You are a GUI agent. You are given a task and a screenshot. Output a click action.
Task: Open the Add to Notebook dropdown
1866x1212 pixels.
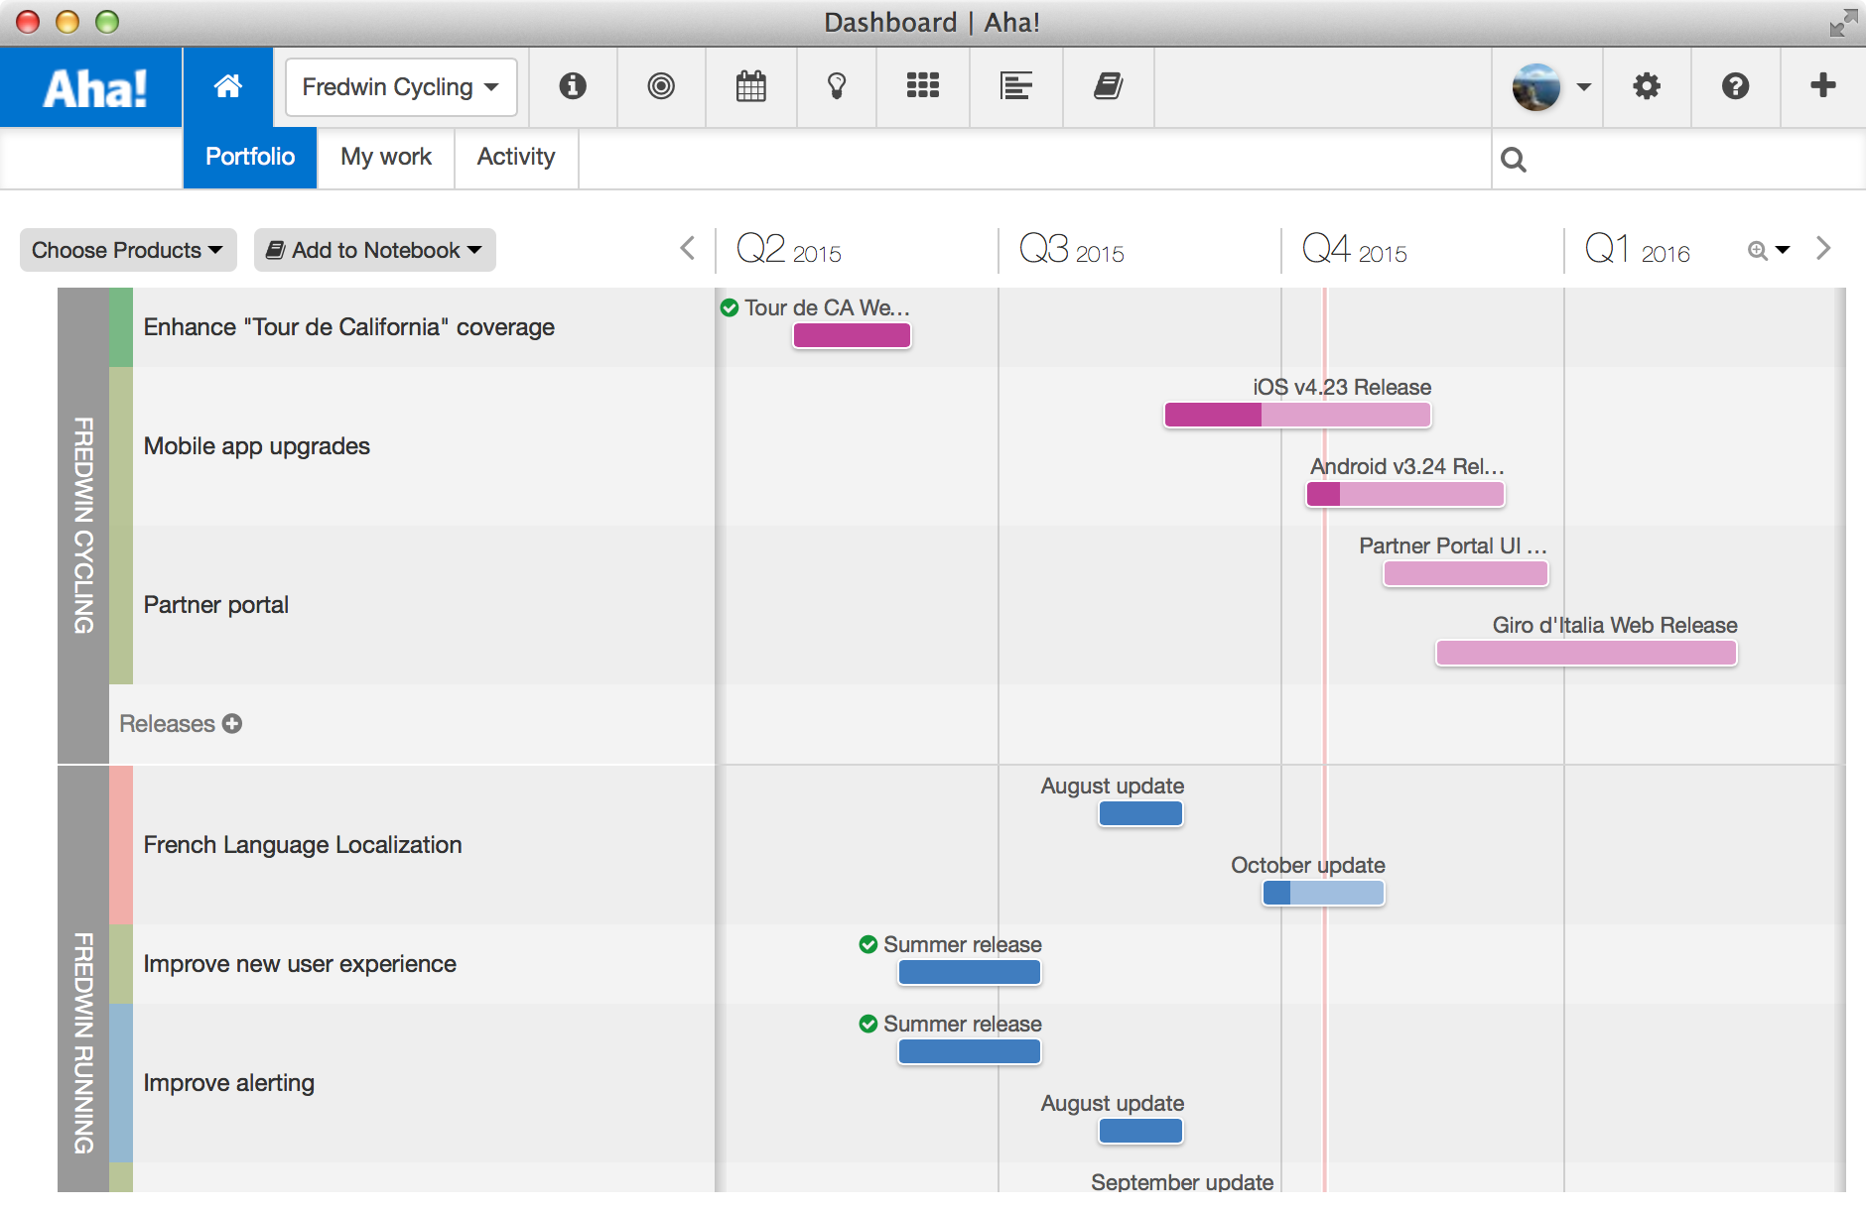(x=375, y=250)
